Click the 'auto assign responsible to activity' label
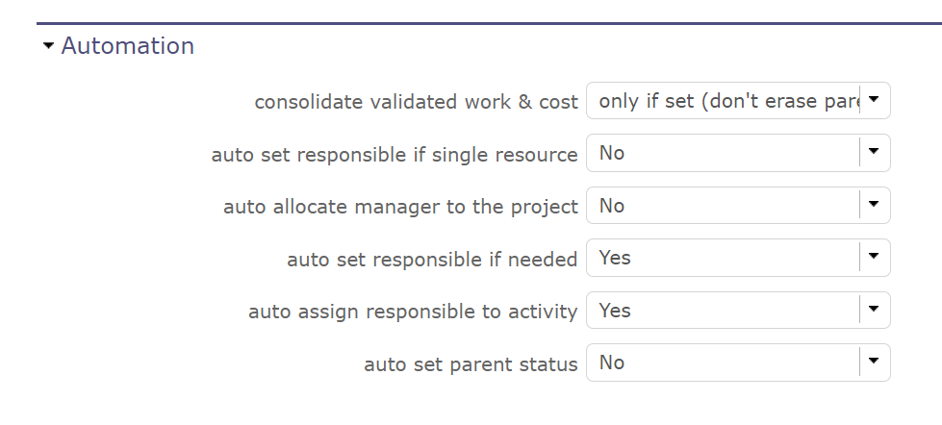This screenshot has width=942, height=425. (413, 312)
